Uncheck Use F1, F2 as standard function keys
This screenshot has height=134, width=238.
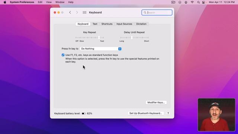pos(63,55)
